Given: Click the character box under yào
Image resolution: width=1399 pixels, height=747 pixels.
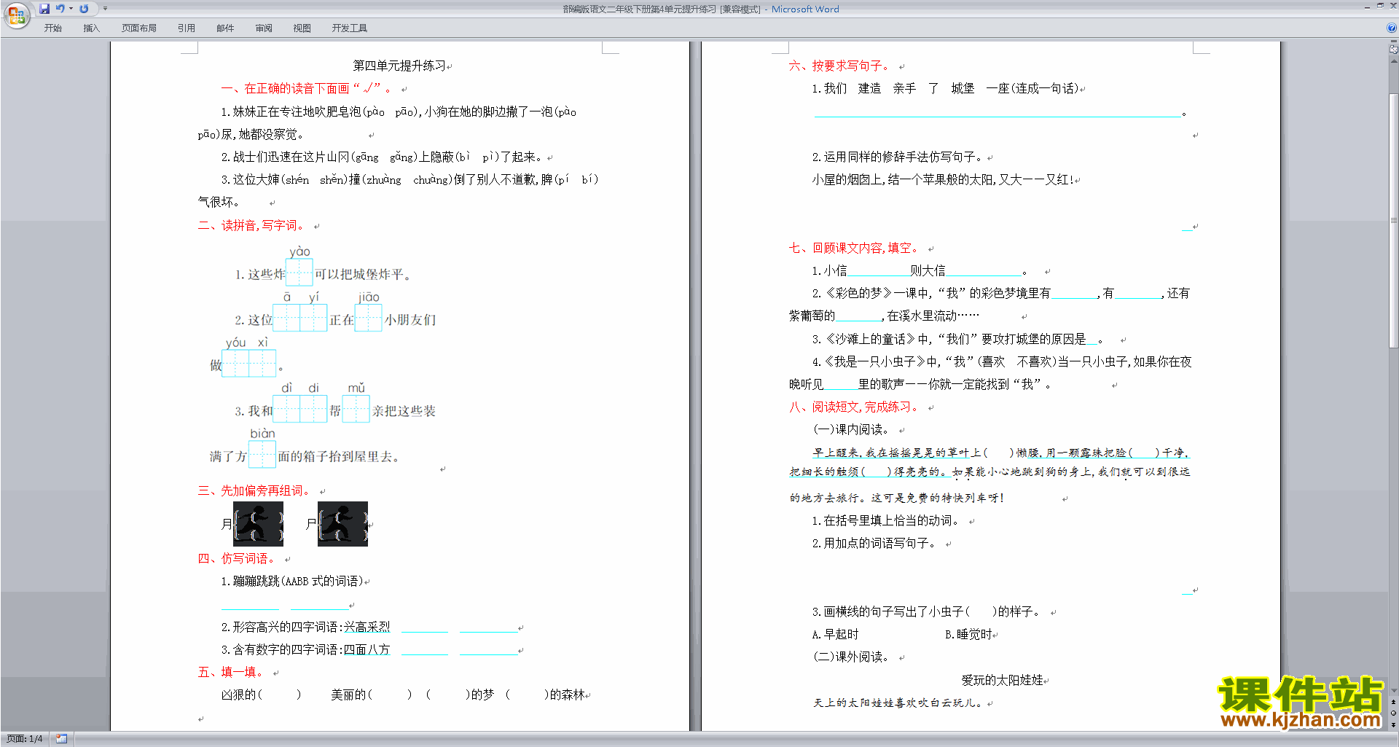Looking at the screenshot, I should click(x=299, y=273).
